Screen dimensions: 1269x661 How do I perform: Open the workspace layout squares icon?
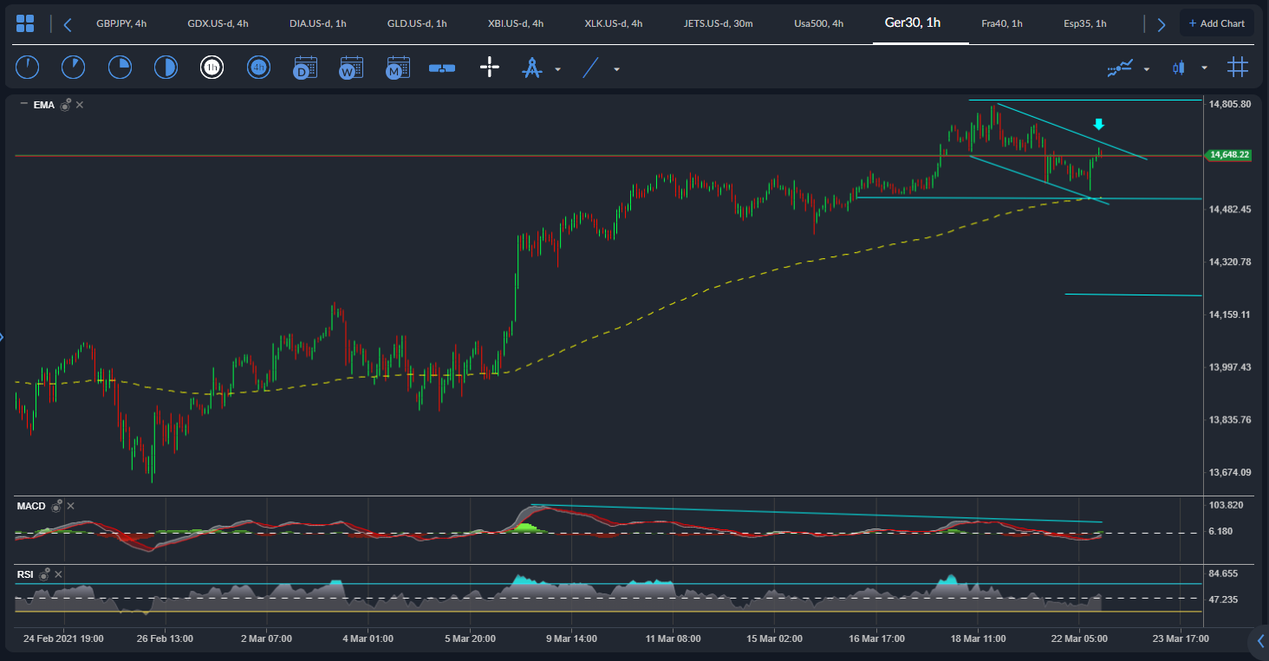25,23
